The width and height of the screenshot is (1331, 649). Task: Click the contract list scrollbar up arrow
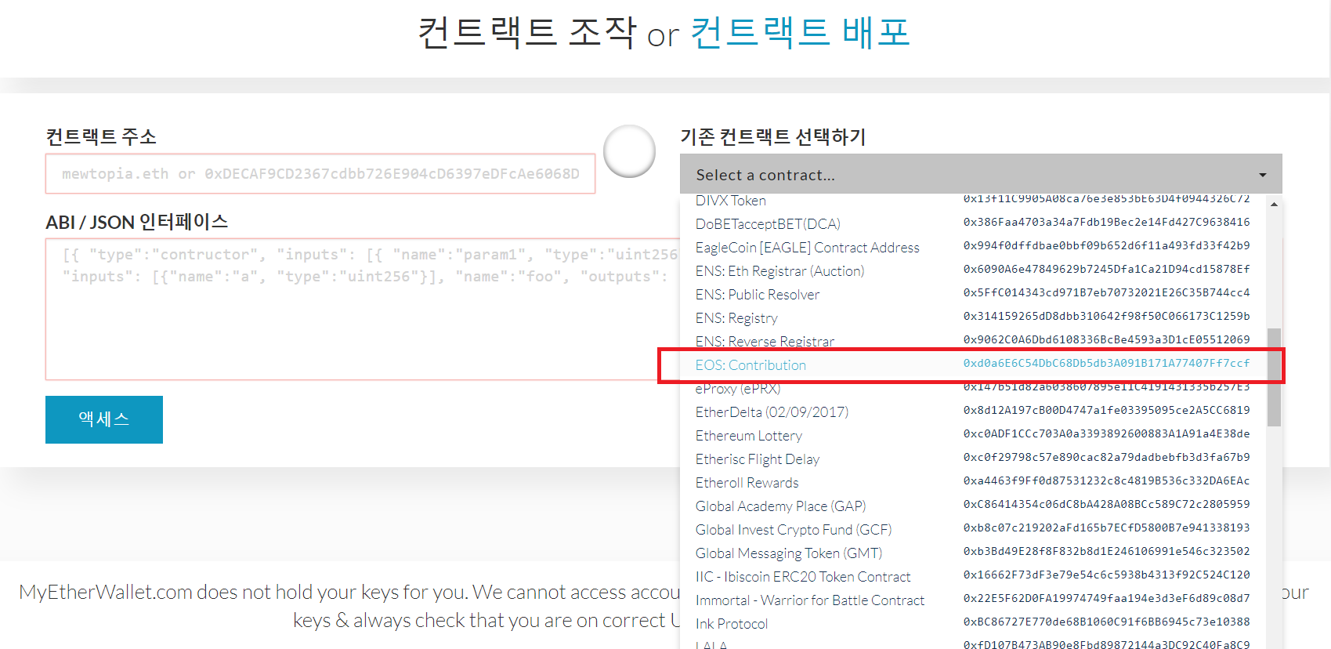click(1275, 205)
